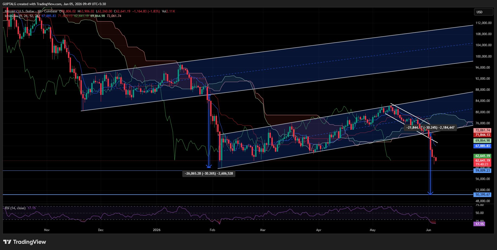Select the RSI (14, close) indicator legend
The height and width of the screenshot is (250, 497).
(x=15, y=208)
